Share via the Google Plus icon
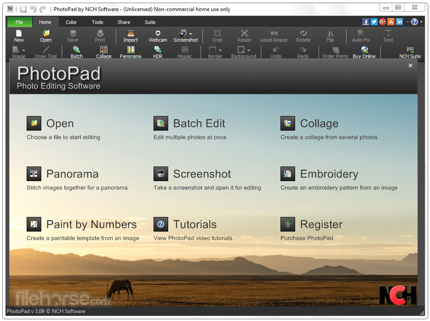Image resolution: width=430 pixels, height=321 pixels. 383,22
